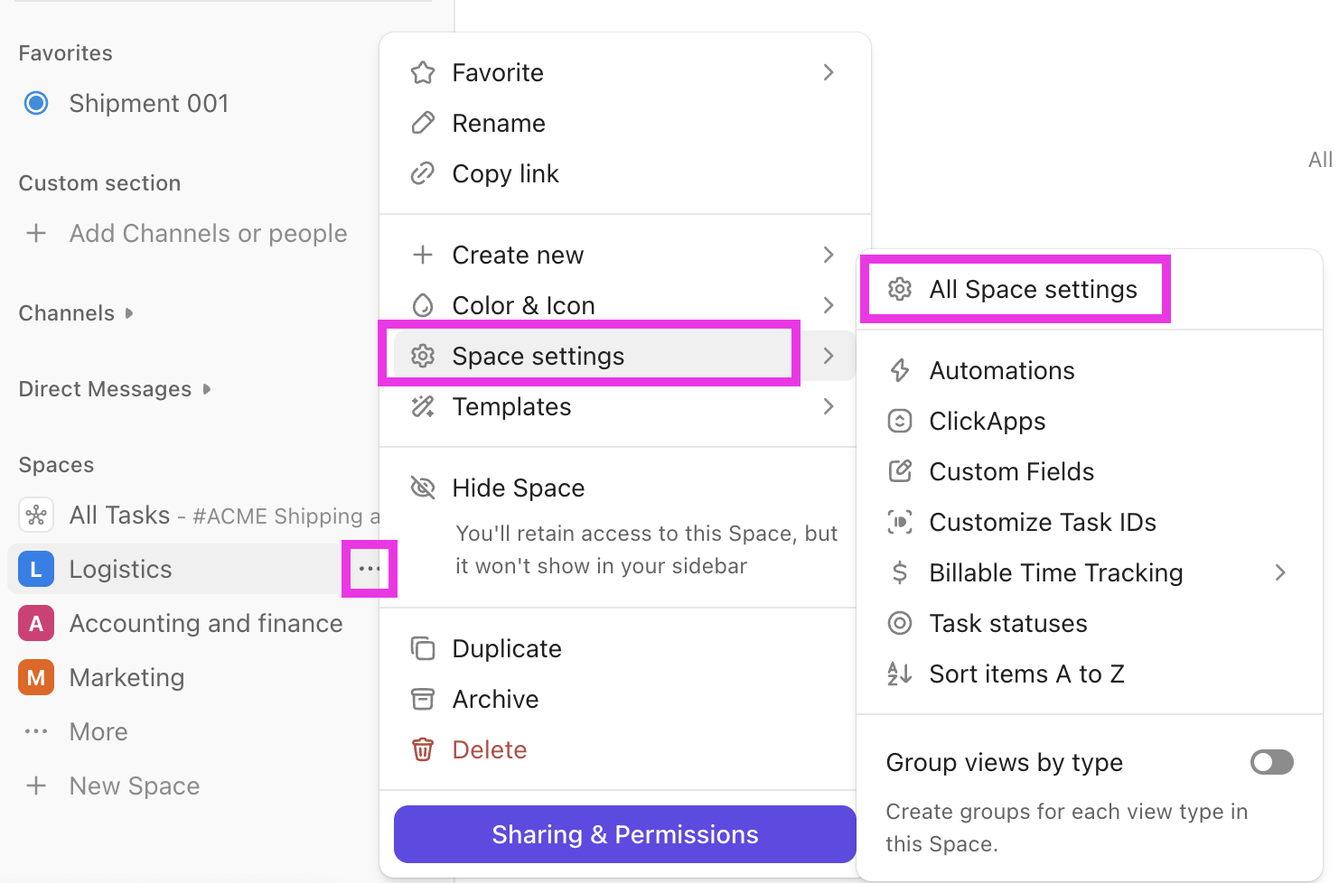This screenshot has height=883, width=1339.
Task: Click the Customize Task IDs icon
Action: (900, 522)
